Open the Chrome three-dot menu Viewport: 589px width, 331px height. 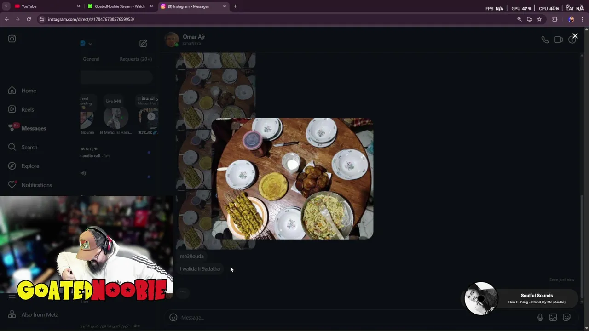pyautogui.click(x=582, y=19)
